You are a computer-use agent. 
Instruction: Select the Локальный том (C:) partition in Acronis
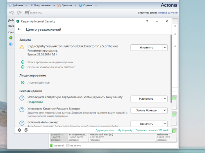[122, 137]
